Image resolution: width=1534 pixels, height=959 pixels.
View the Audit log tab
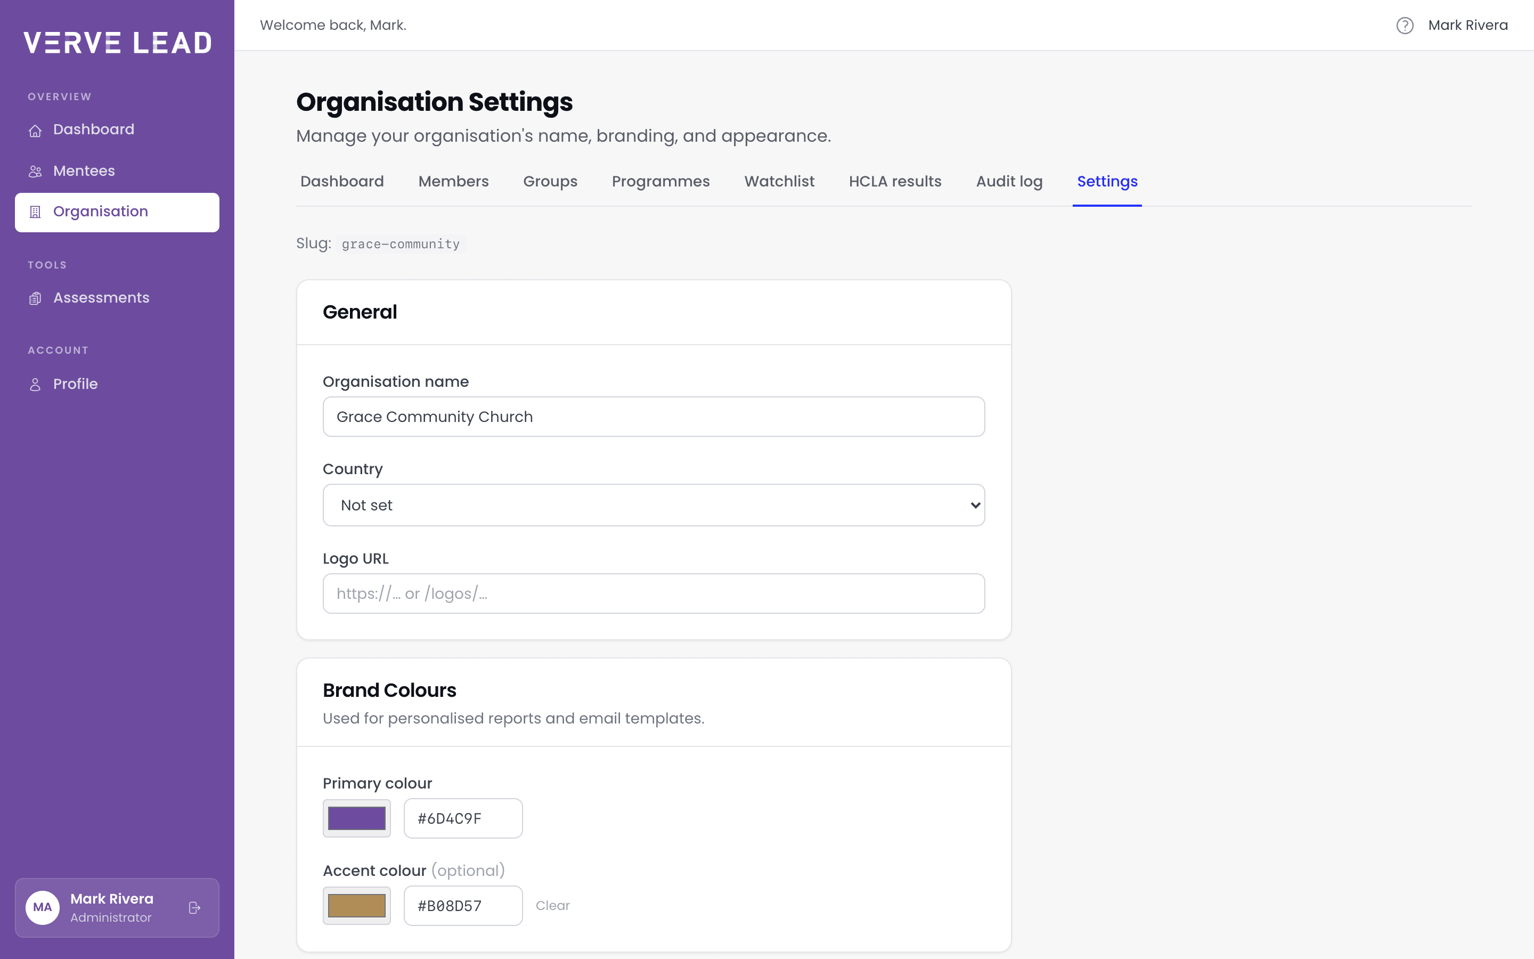(x=1009, y=181)
